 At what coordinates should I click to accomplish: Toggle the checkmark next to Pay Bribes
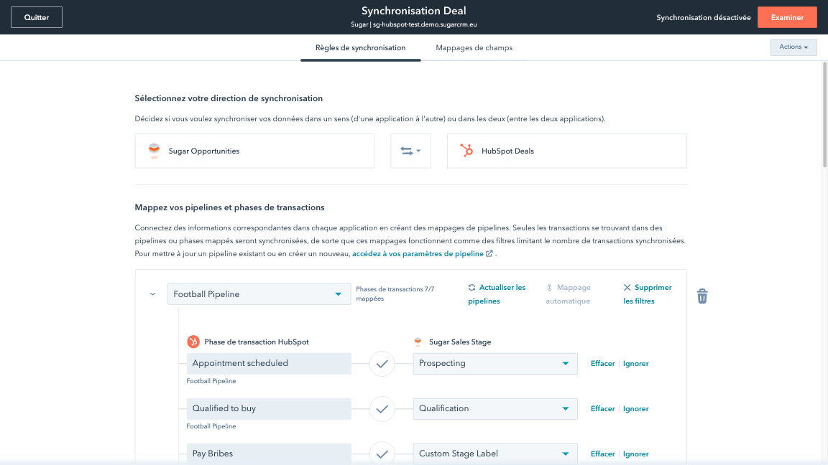[x=382, y=454]
